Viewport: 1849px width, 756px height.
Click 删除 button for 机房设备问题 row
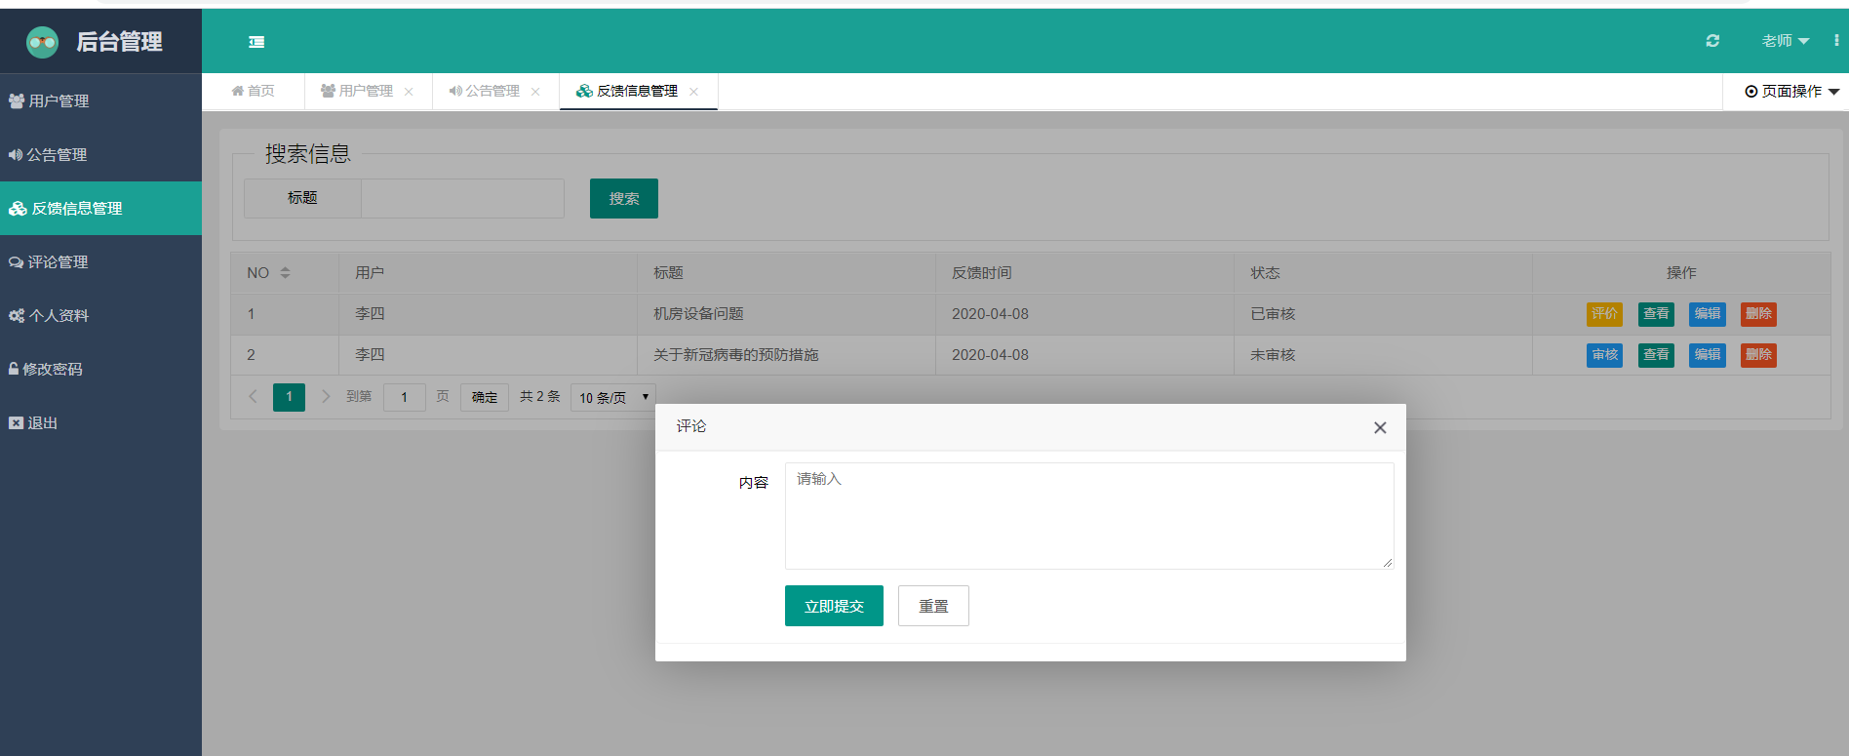click(1758, 314)
